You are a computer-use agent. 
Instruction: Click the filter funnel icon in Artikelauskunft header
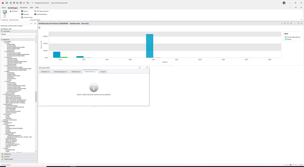pyautogui.click(x=282, y=23)
